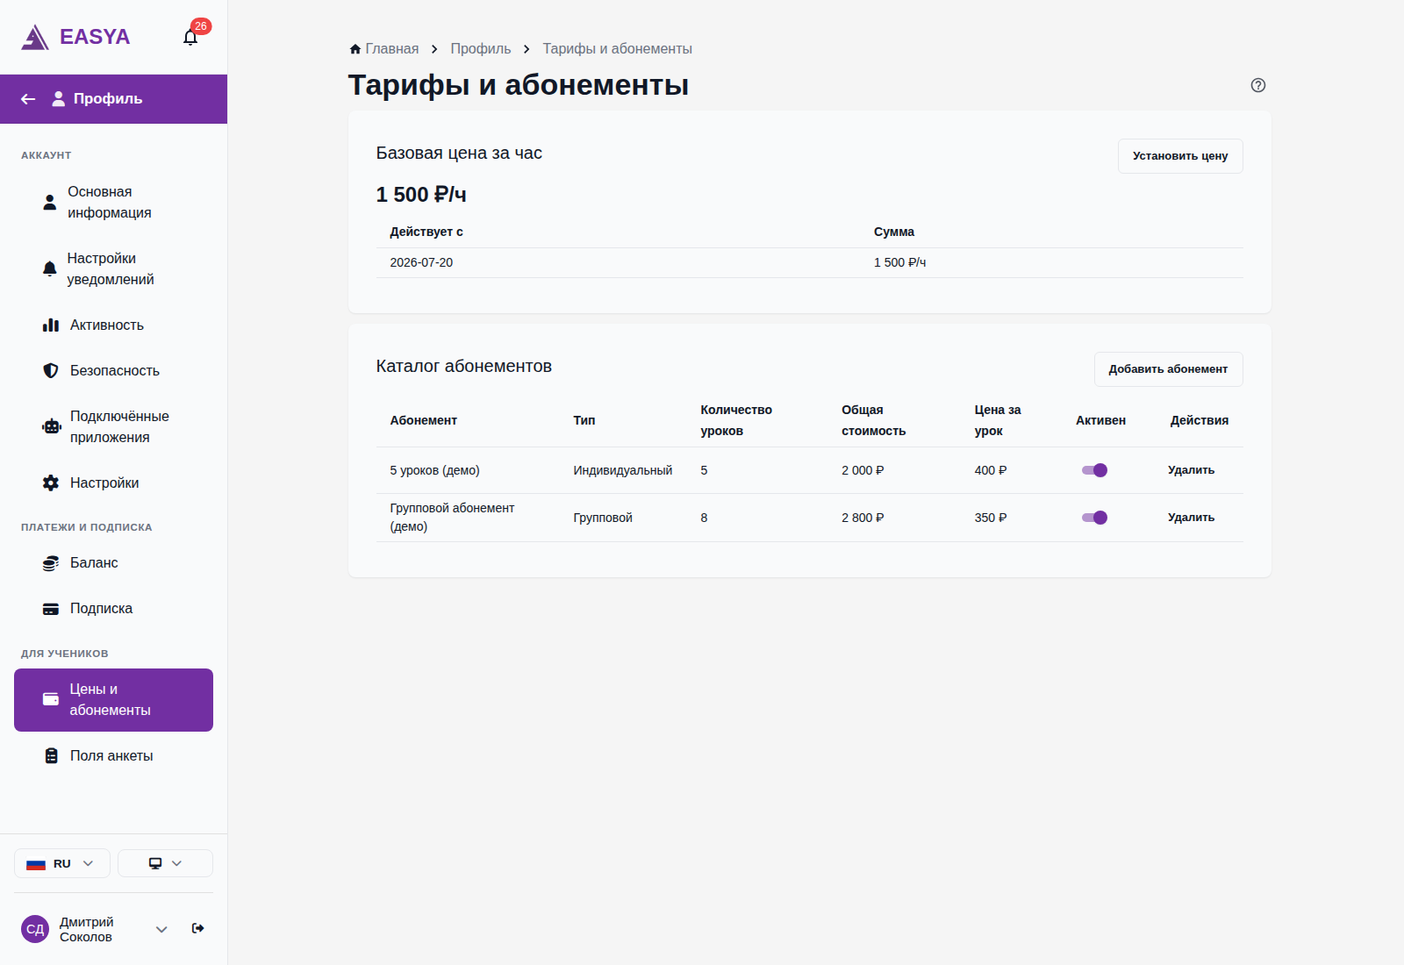Click the clipboard icon beside Поля анкеты
1404x965 pixels.
[52, 756]
